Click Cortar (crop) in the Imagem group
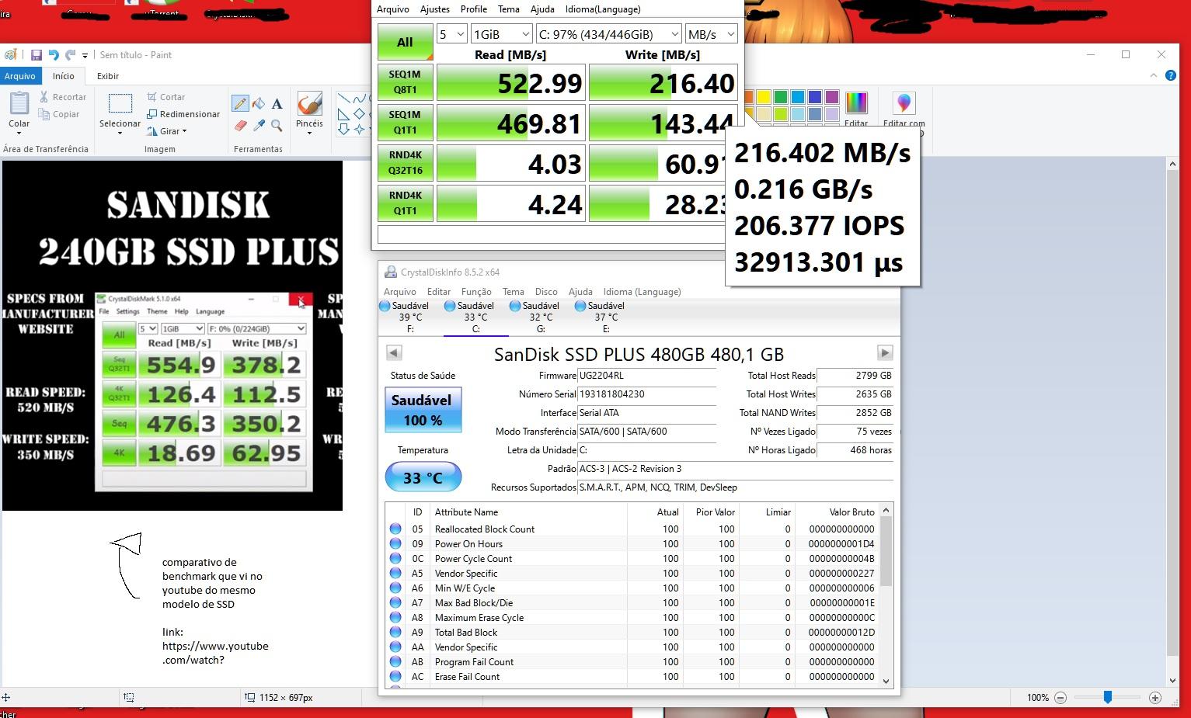The height and width of the screenshot is (718, 1191). click(x=165, y=97)
